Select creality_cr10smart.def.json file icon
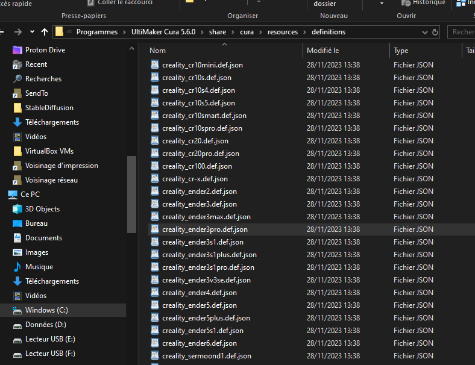475x365 pixels. [155, 116]
